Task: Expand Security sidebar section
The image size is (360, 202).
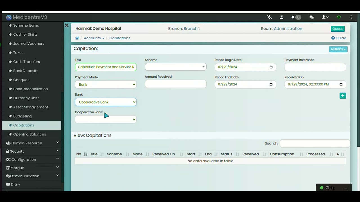Action: [x=31, y=151]
